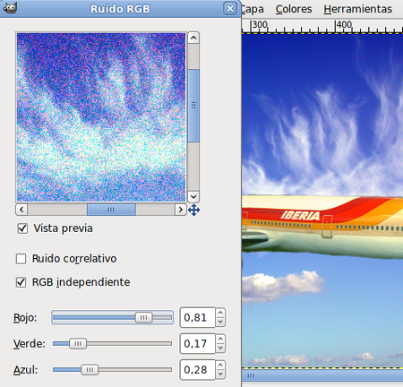Click the Rojo slider handle

(x=143, y=317)
